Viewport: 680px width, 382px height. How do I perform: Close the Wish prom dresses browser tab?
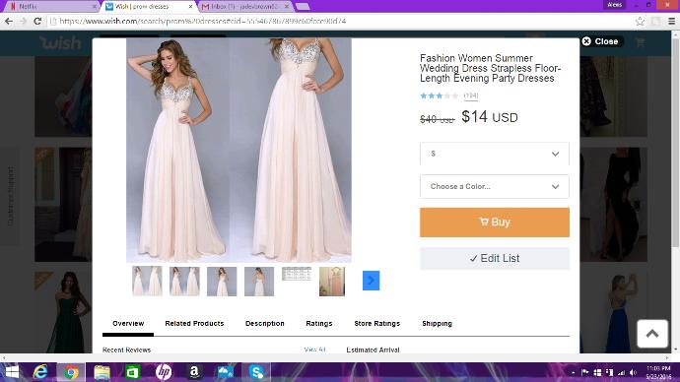pos(190,7)
